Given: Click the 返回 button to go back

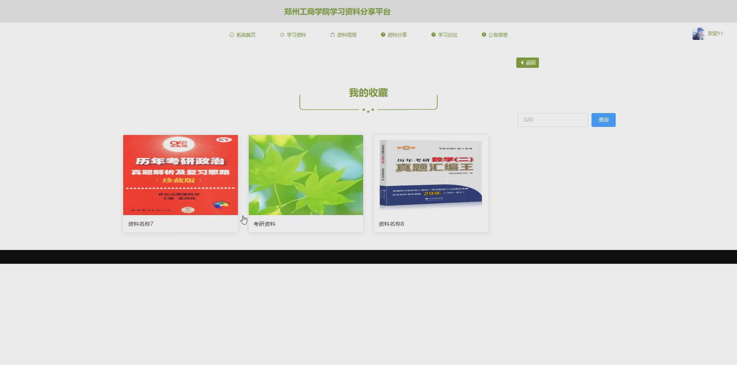Looking at the screenshot, I should click(527, 62).
